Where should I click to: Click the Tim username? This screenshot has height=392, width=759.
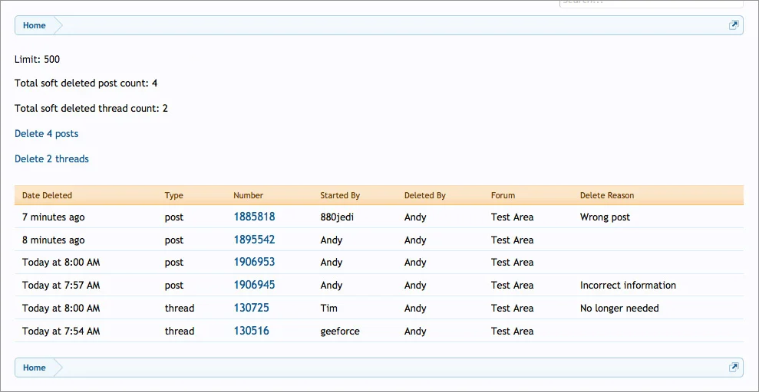click(x=328, y=308)
